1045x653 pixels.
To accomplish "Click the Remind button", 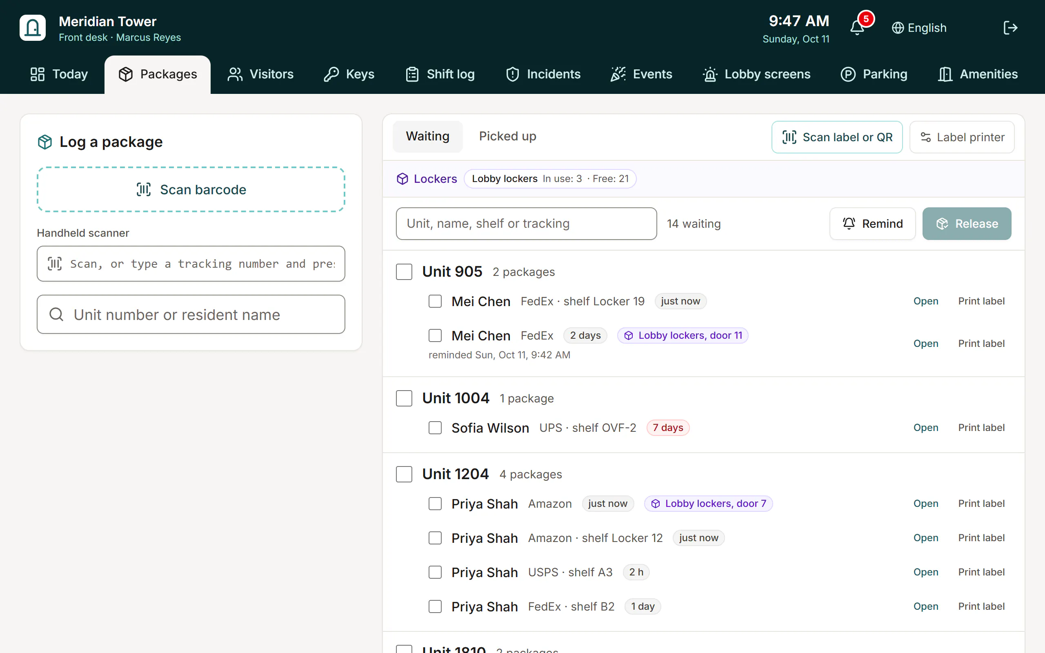I will pos(872,224).
